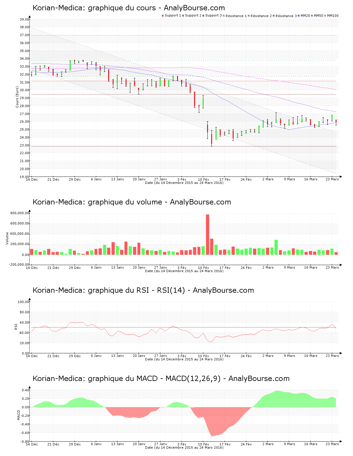This screenshot has width=353, height=456.
Task: Click the tall green volume bar after 2 Mars
Action: coord(276,247)
